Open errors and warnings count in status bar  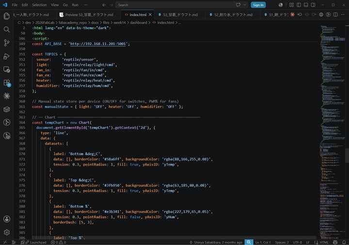59,242
